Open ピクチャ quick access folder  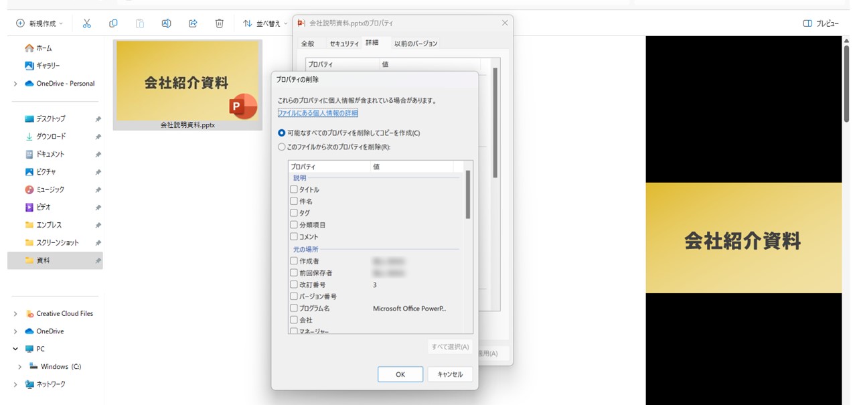tap(40, 172)
